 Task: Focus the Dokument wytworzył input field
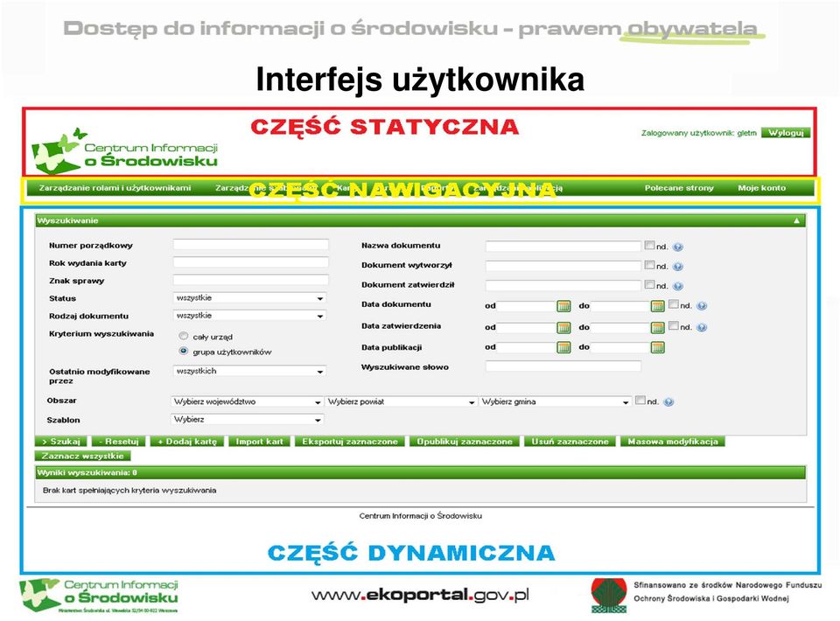(563, 266)
